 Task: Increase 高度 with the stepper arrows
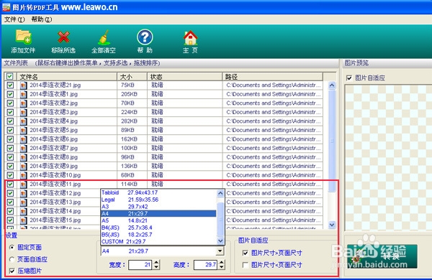tap(222, 263)
